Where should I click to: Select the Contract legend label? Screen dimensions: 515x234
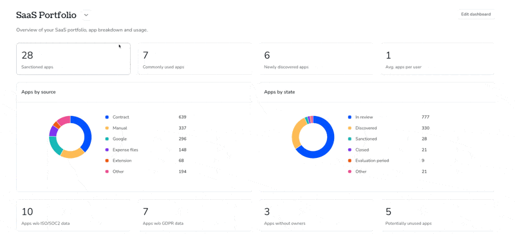(x=121, y=117)
